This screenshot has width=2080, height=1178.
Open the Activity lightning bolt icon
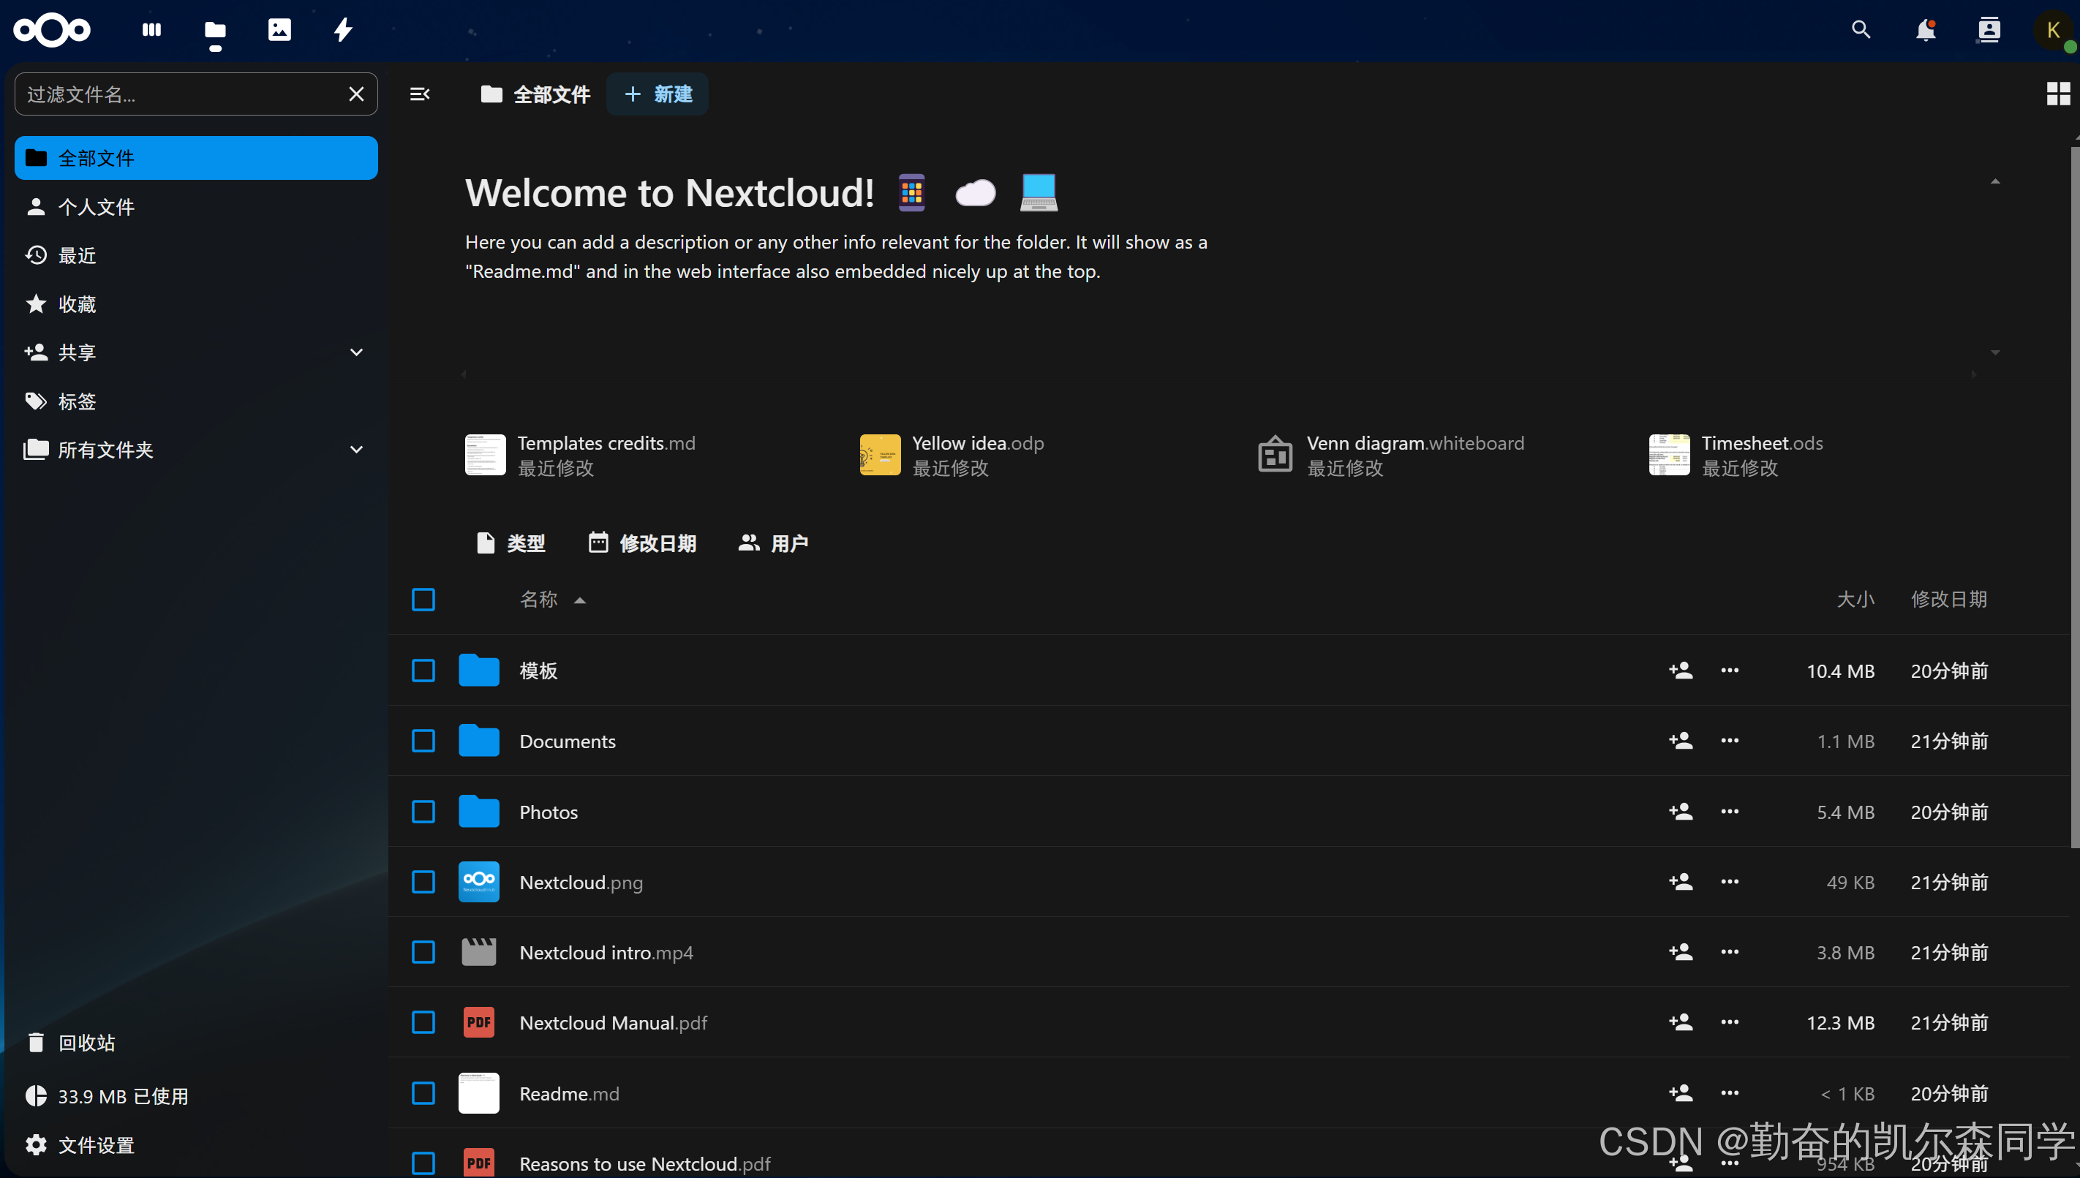(343, 30)
